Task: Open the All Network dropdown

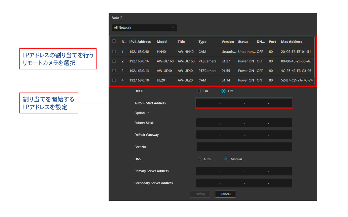Action: click(x=144, y=27)
